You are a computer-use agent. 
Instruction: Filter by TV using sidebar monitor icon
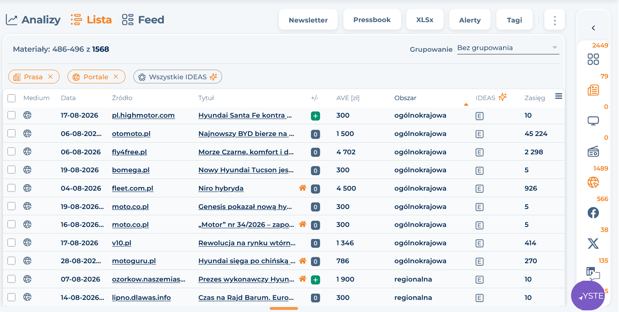593,121
